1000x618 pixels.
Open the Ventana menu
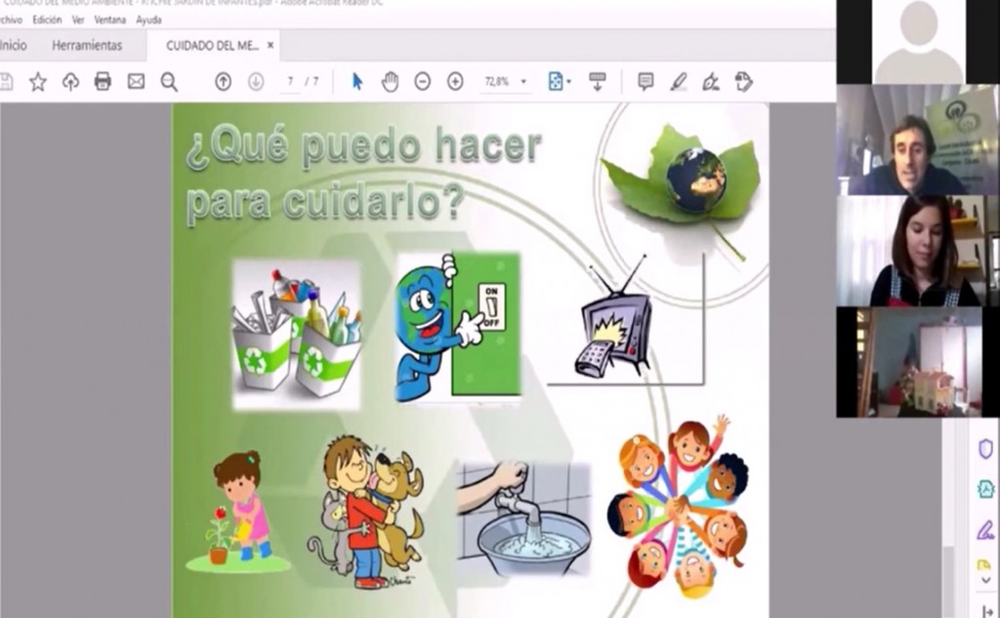pyautogui.click(x=109, y=20)
